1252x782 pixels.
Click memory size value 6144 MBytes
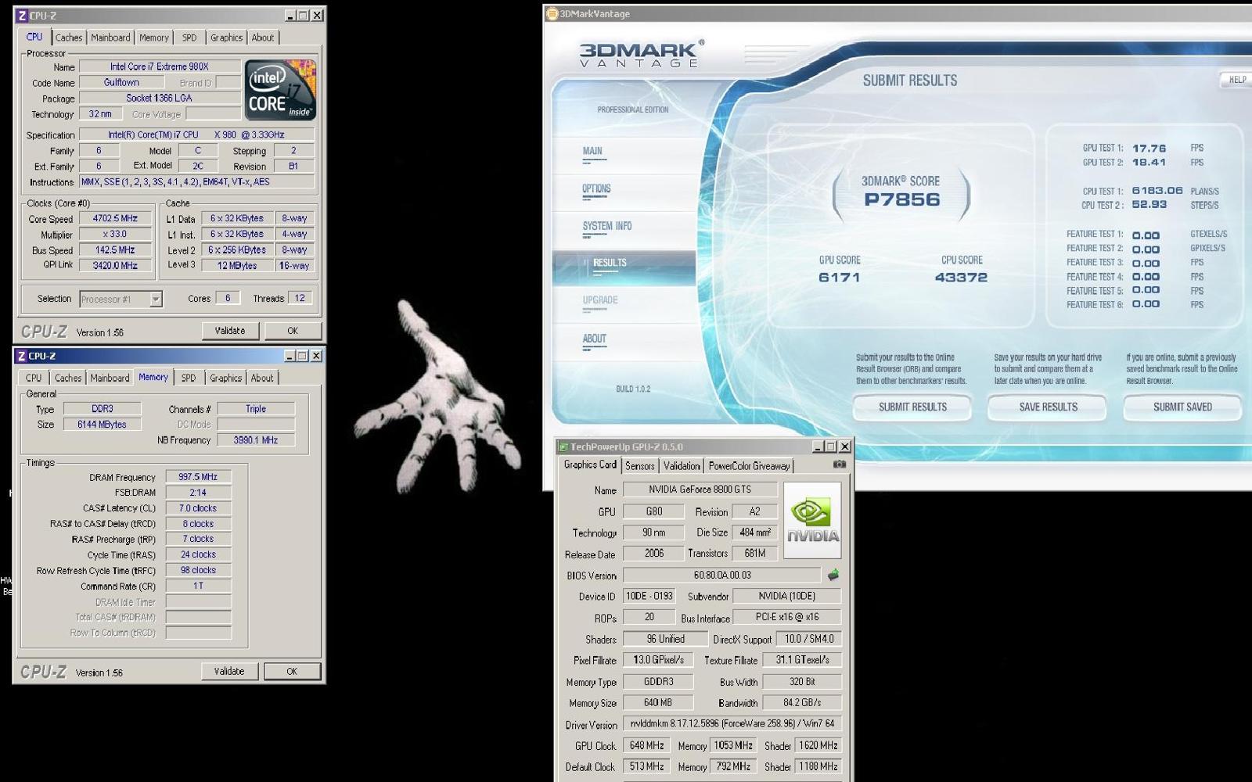click(102, 425)
